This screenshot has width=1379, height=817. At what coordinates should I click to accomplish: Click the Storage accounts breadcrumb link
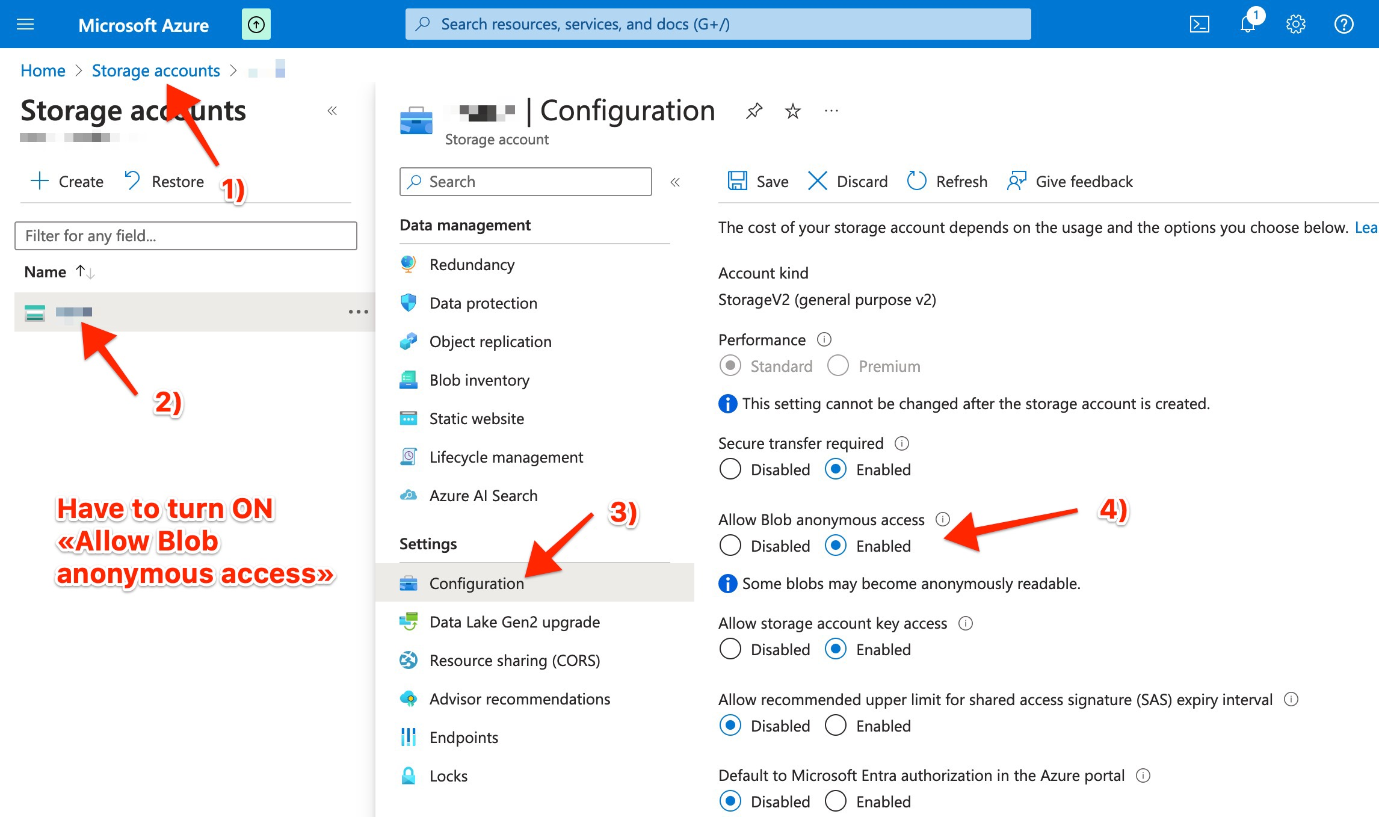click(x=156, y=70)
